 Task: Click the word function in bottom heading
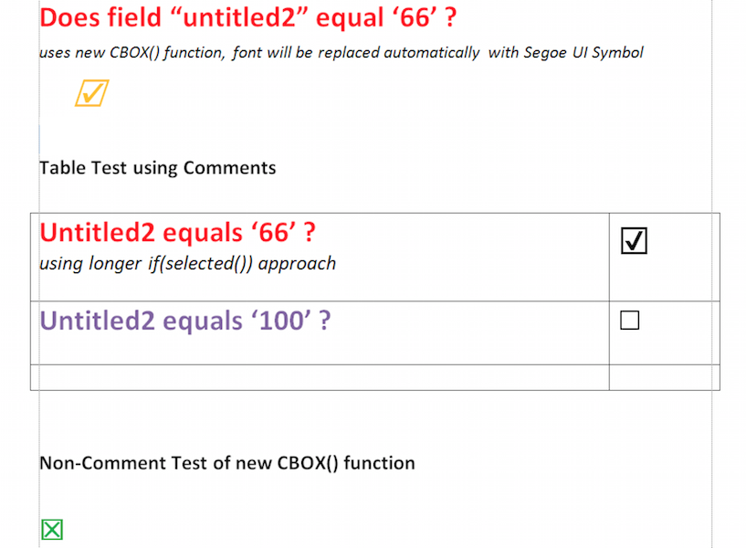click(379, 463)
